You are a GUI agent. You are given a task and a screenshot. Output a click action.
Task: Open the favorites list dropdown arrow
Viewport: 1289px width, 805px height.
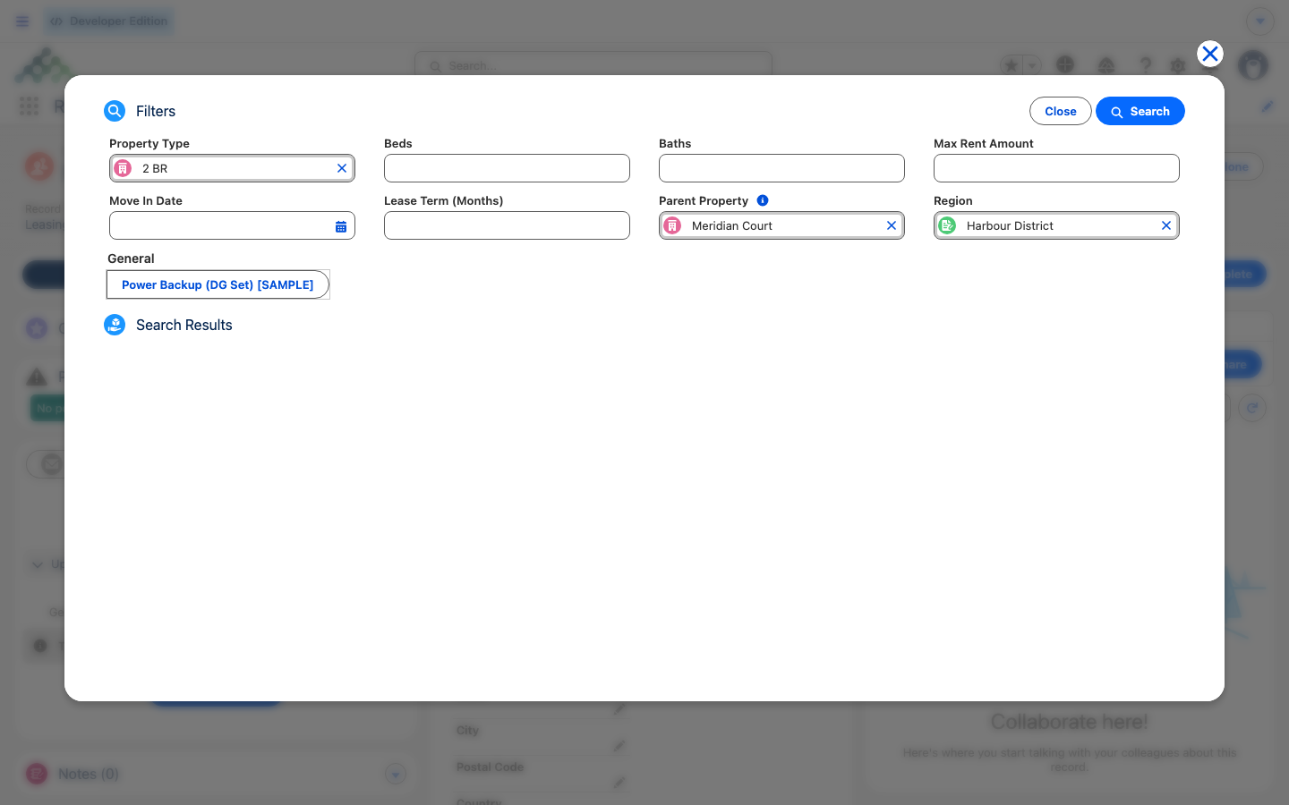click(1032, 65)
